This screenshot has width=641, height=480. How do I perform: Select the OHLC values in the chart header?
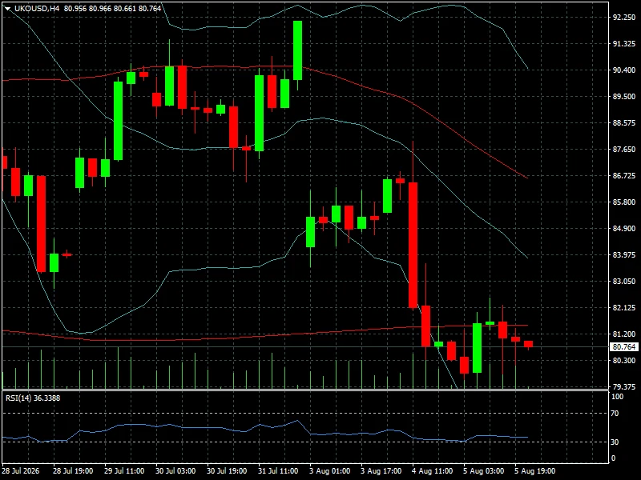tap(112, 8)
